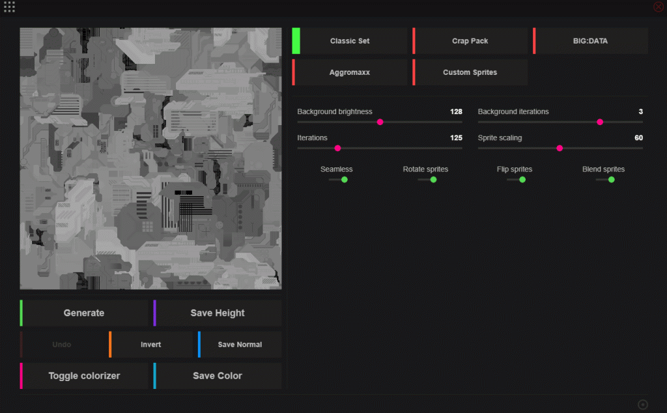Close the application with the red X
667x413 pixels.
658,7
